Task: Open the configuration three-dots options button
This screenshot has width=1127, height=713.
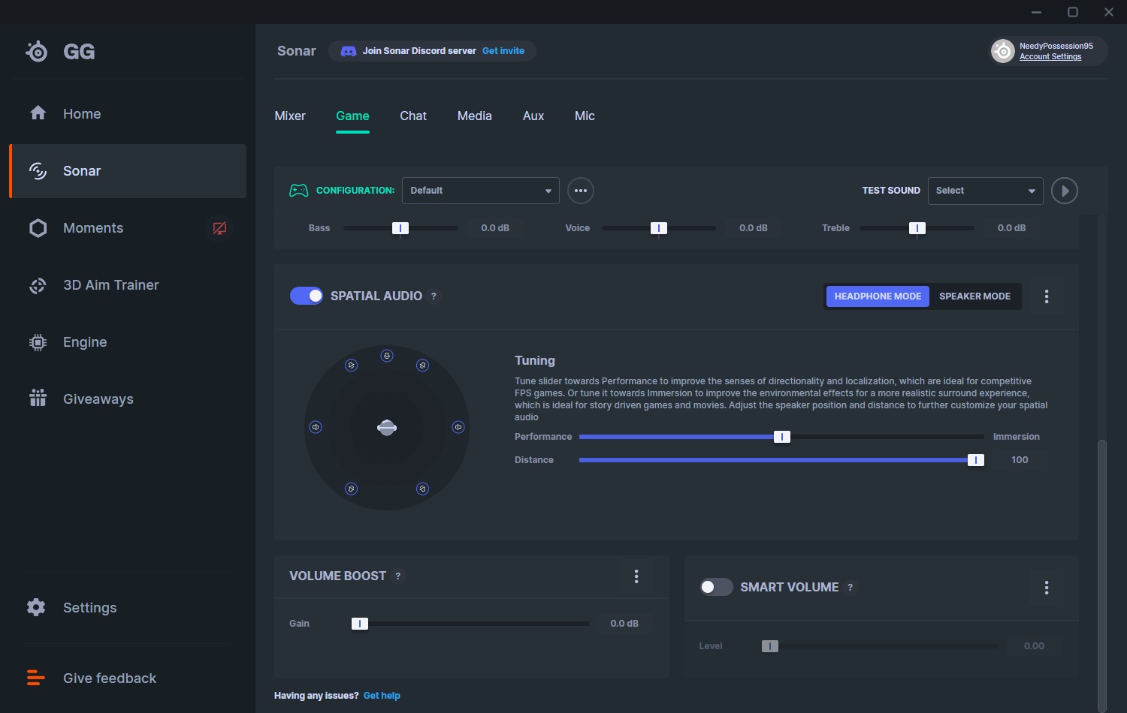Action: (581, 191)
